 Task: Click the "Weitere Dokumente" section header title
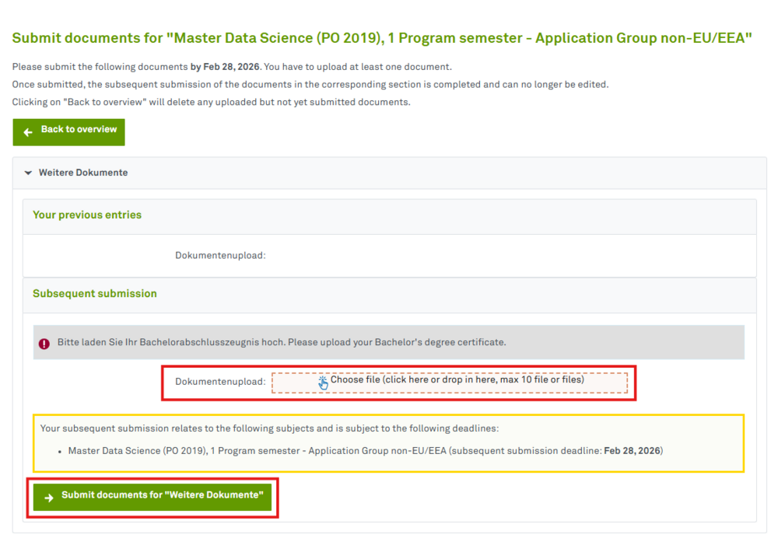point(83,173)
